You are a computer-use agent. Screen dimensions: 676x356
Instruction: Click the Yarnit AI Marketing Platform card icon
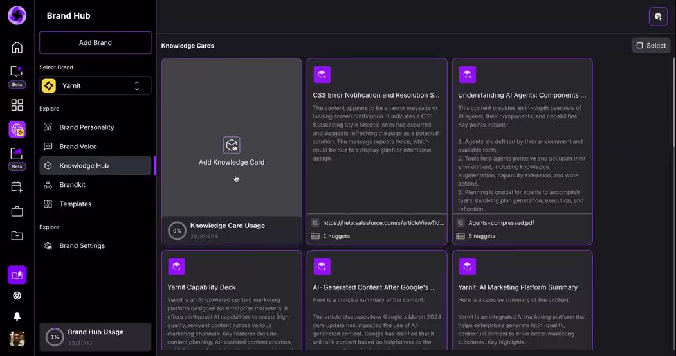tap(468, 267)
